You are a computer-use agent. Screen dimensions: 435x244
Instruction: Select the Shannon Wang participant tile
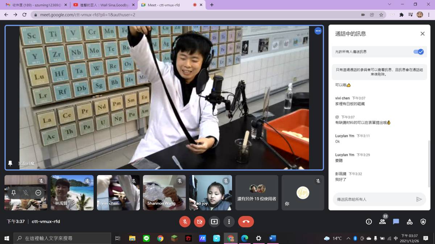[164, 193]
